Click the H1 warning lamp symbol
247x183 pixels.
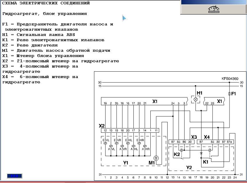pos(196,99)
